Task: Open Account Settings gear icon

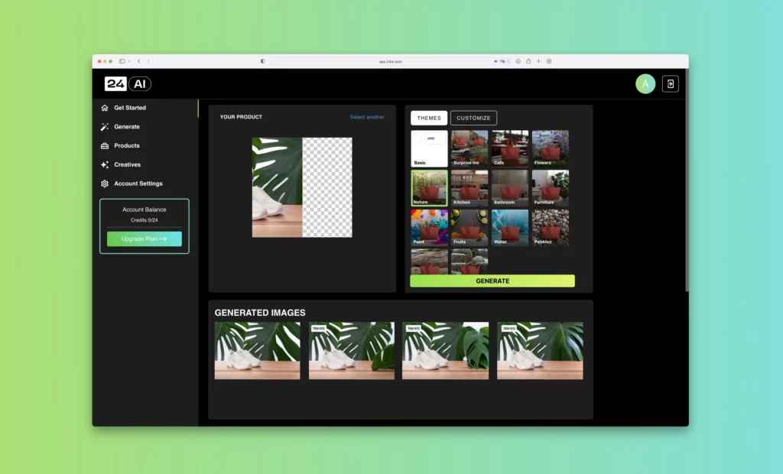Action: click(x=105, y=183)
